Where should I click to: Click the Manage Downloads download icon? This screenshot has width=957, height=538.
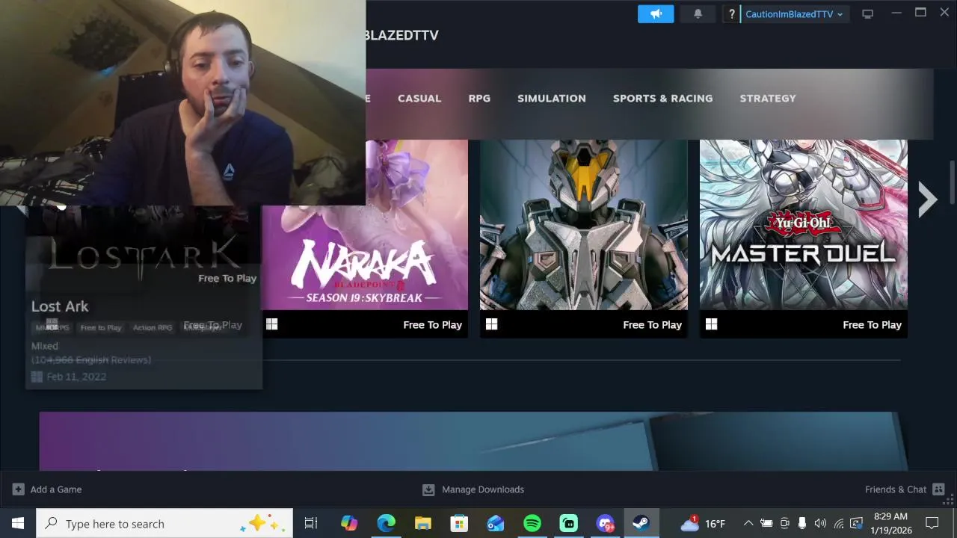tap(428, 489)
